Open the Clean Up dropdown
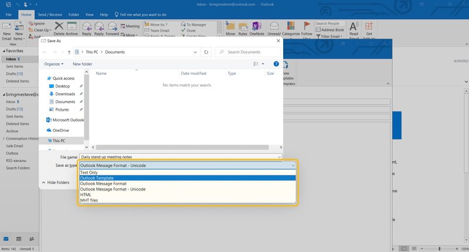 click(x=40, y=30)
